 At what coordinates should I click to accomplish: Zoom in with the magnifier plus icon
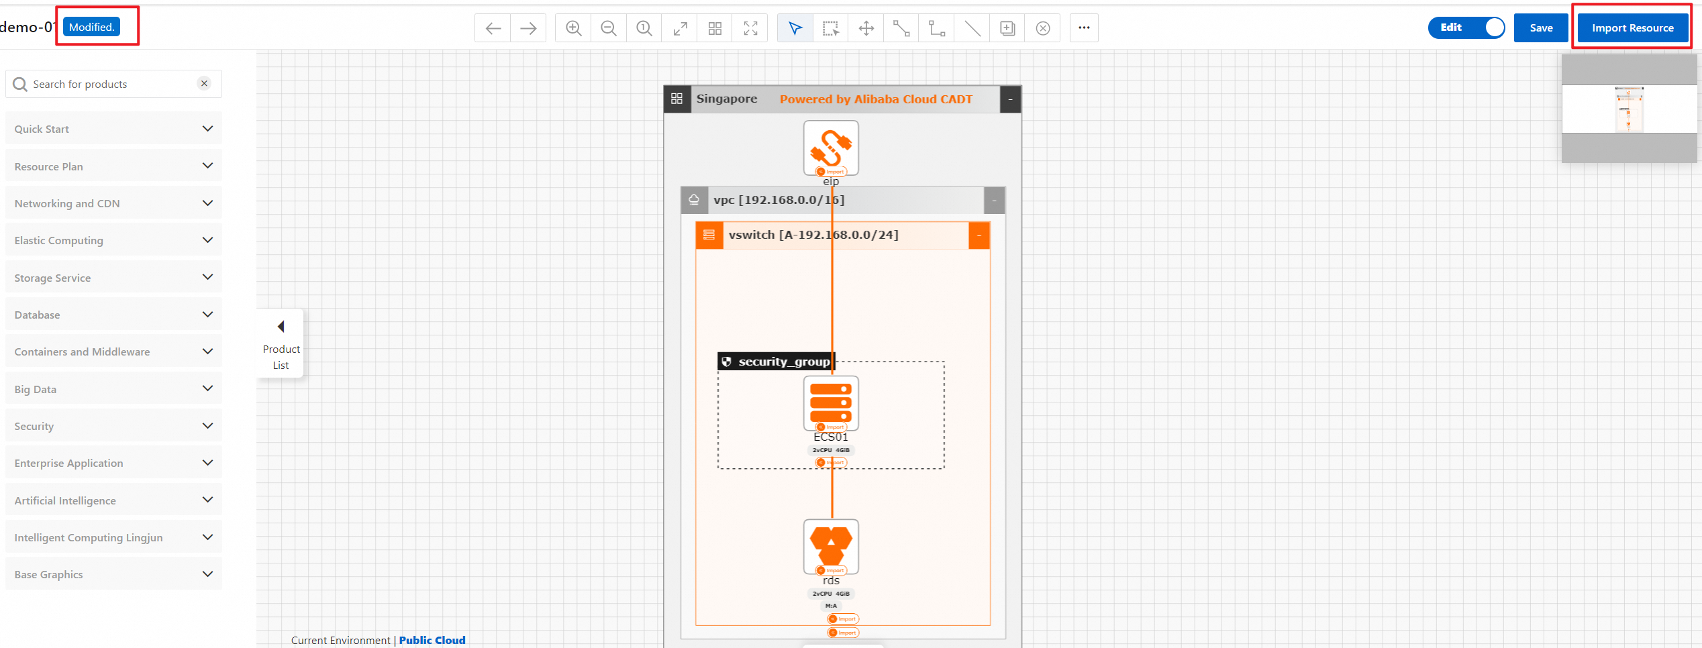[573, 28]
